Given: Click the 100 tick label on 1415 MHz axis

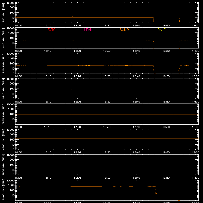Looking at the screenshot, I should tap(12, 89).
